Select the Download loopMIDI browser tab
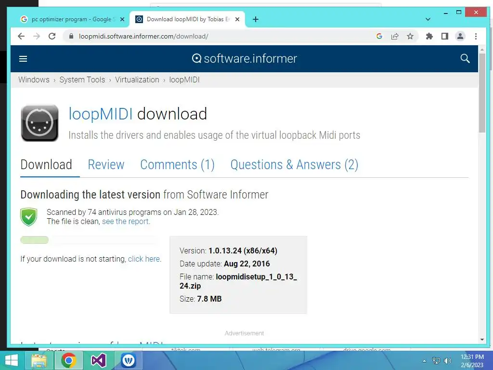Screen dimensions: 493x370 [x=188, y=19]
